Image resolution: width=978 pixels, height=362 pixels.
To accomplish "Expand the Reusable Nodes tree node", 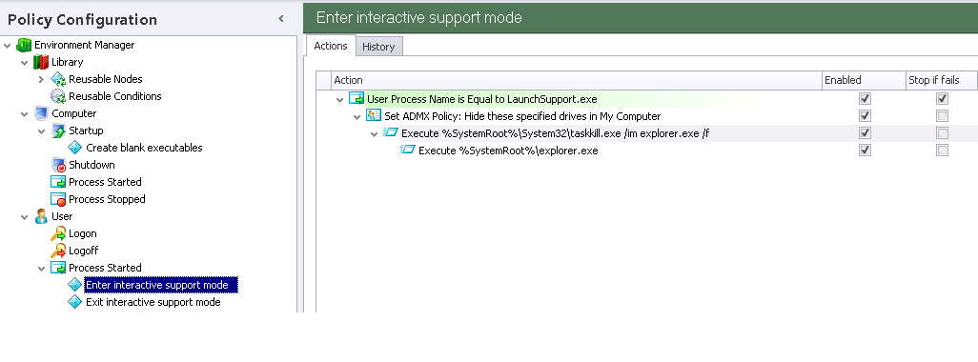I will [41, 79].
